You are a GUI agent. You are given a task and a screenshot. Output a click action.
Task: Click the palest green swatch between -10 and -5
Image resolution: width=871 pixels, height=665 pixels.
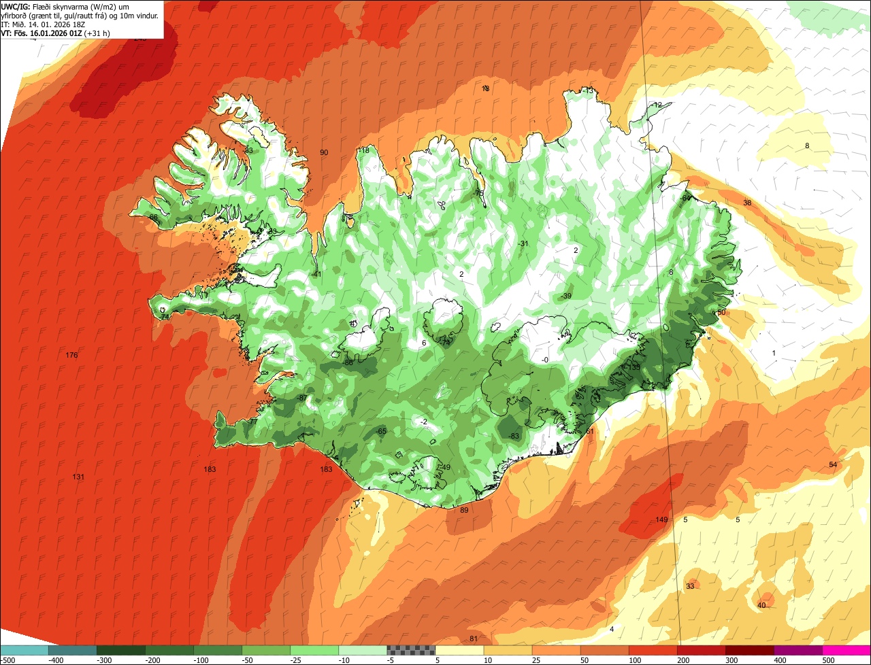pos(363,650)
